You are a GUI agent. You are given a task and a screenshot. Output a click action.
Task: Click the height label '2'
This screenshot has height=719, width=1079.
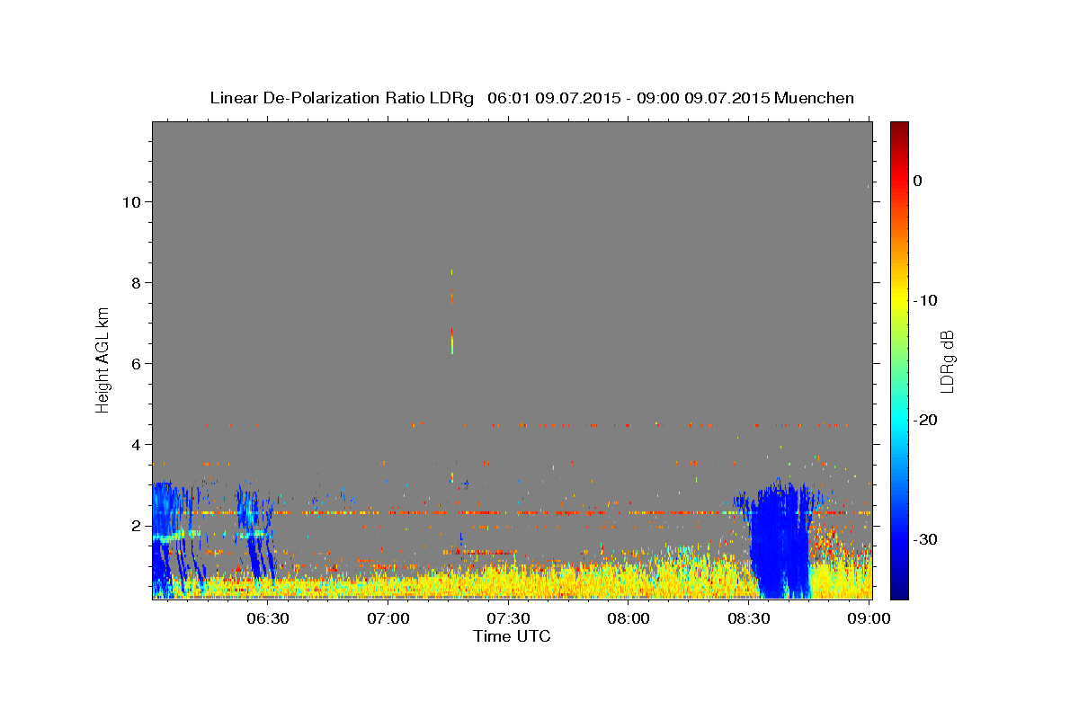pyautogui.click(x=134, y=526)
